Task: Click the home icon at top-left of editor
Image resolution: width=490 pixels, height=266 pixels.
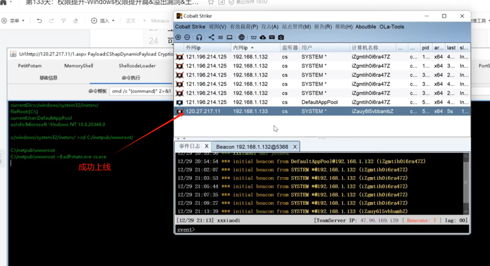Action: [x=3, y=2]
